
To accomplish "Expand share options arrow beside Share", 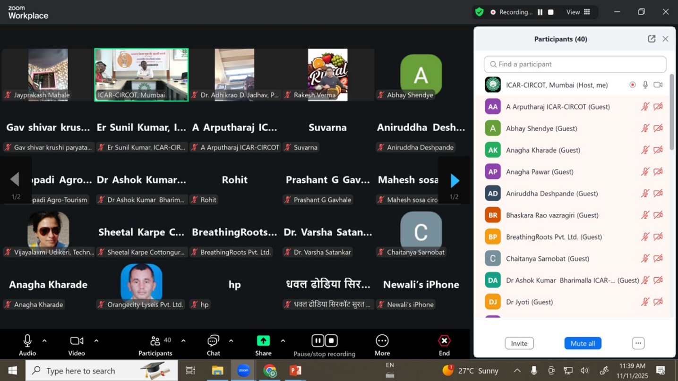I will tap(283, 341).
